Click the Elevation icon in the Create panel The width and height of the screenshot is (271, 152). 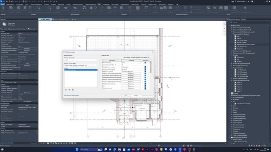(x=115, y=8)
